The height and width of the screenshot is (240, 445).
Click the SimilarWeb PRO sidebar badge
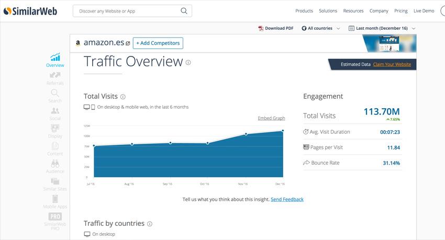point(55,216)
